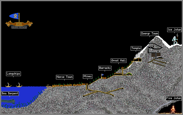Click the Fire Jotun label

click(174, 98)
